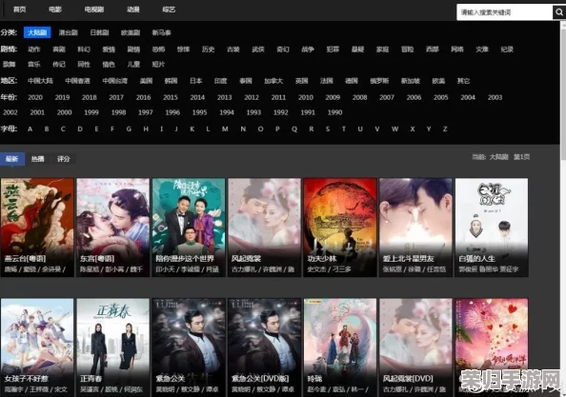
Task: Switch to the 评分 sorting tab
Action: tap(64, 159)
